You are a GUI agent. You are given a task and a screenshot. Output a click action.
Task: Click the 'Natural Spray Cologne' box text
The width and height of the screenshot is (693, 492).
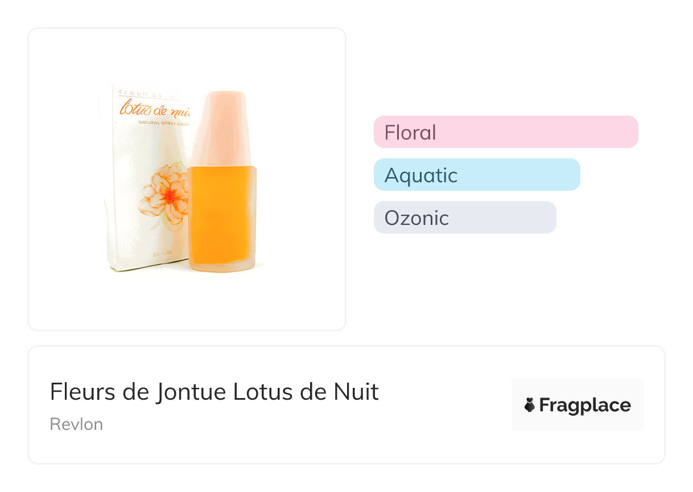click(x=165, y=123)
